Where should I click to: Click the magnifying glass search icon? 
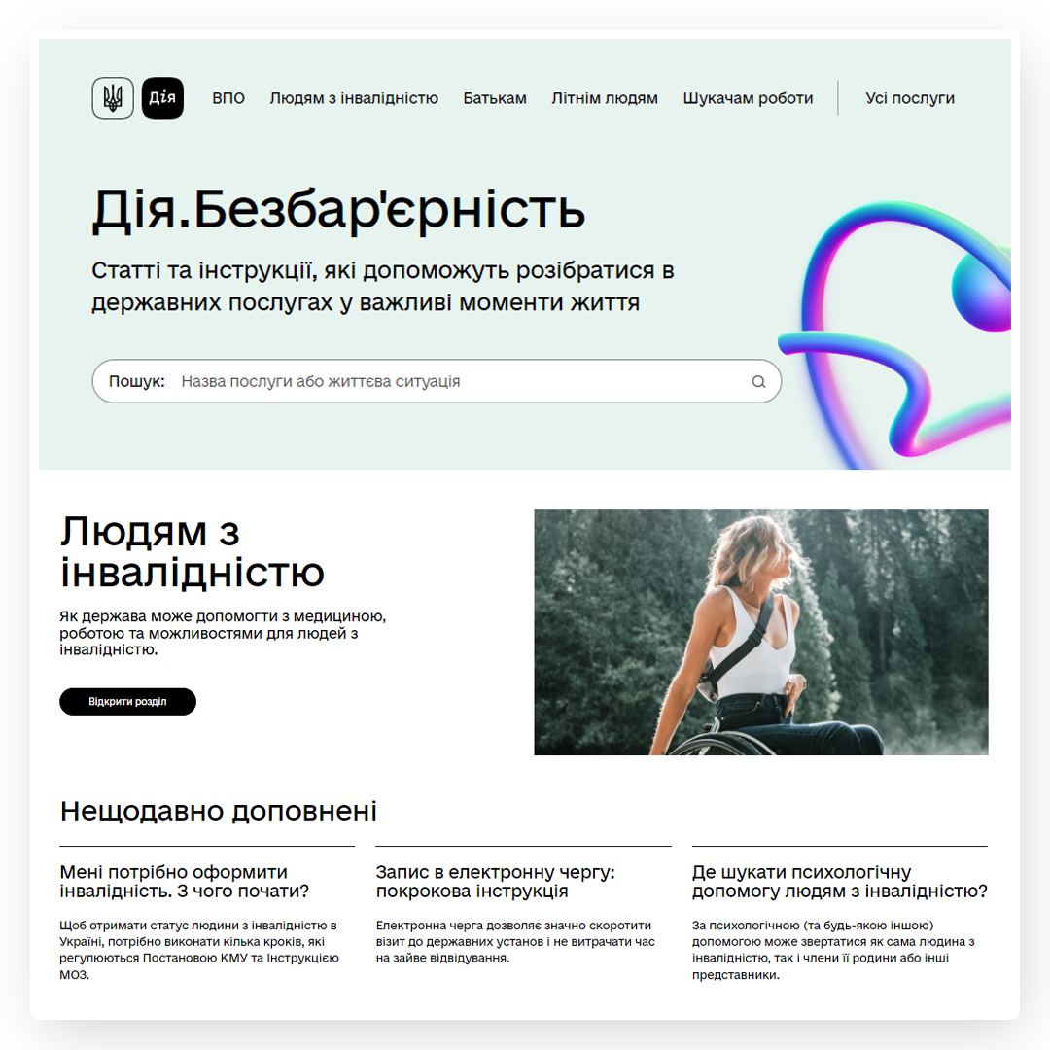(758, 382)
